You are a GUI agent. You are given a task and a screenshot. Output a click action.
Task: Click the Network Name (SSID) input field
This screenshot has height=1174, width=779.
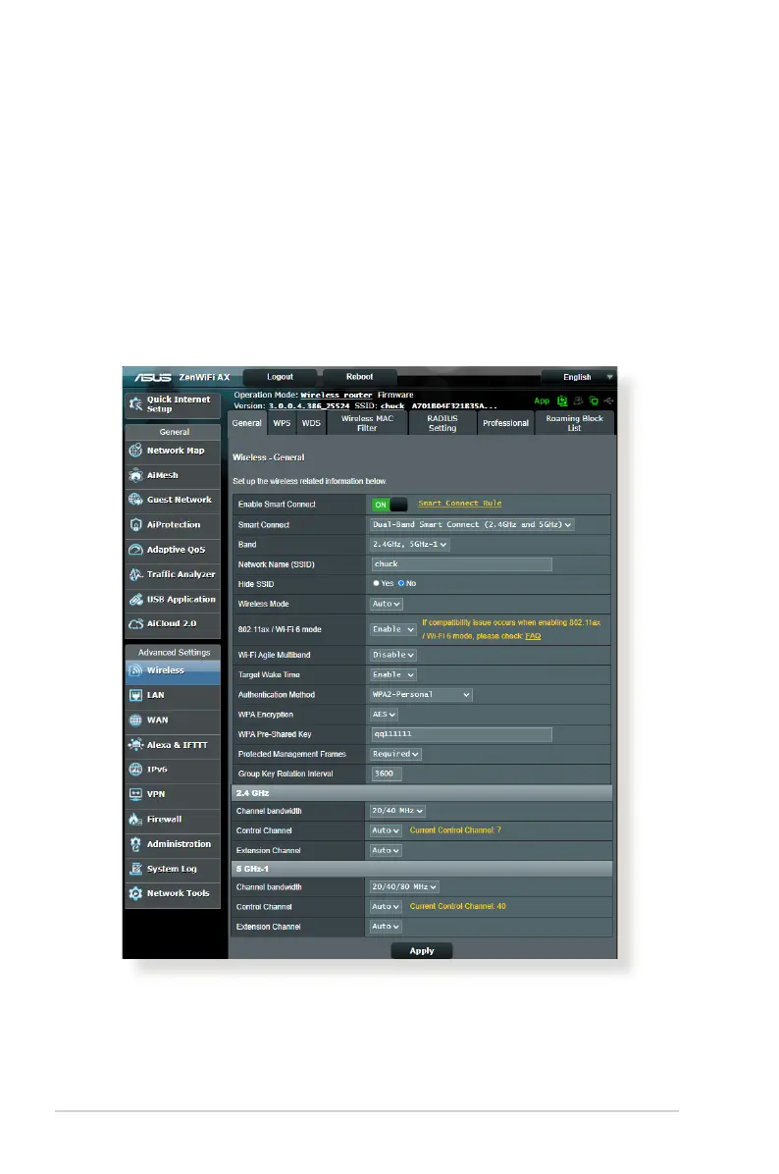point(462,564)
